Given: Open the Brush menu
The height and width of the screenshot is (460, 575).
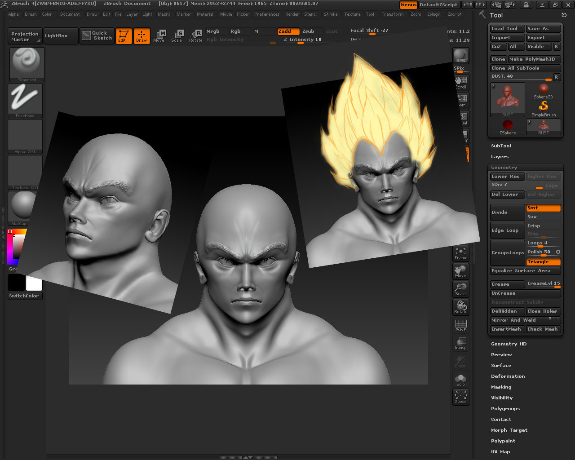Looking at the screenshot, I should pyautogui.click(x=31, y=14).
